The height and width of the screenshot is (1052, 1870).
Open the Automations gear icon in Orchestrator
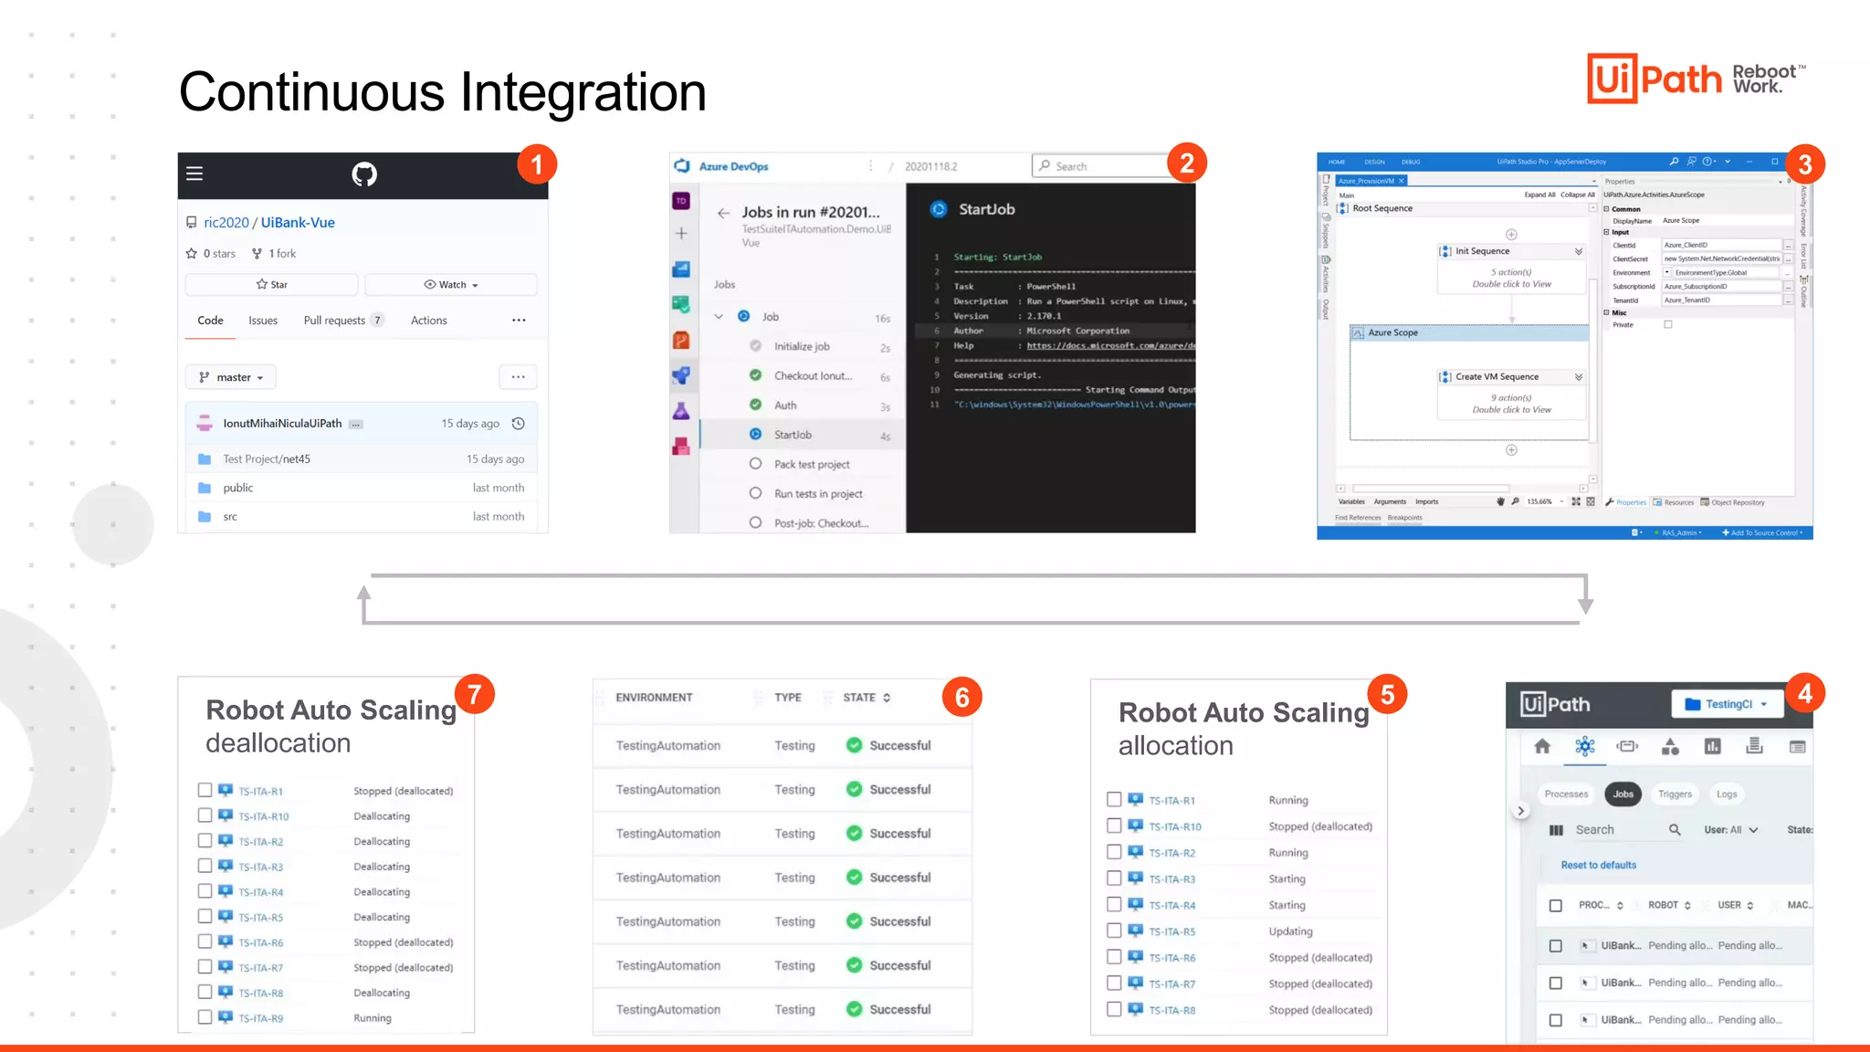[1585, 747]
